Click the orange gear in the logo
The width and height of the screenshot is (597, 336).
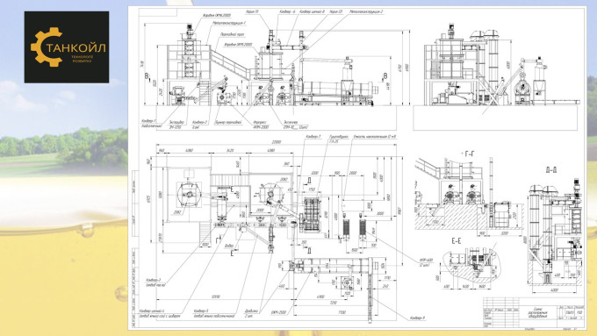46,47
